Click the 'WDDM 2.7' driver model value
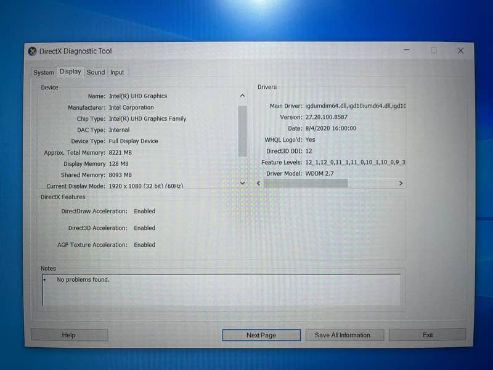493x370 pixels. point(319,173)
